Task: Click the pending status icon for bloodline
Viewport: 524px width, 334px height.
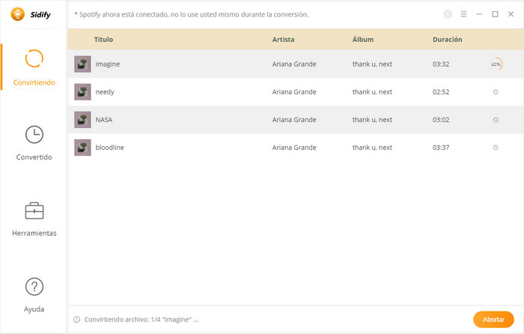Action: click(x=496, y=147)
